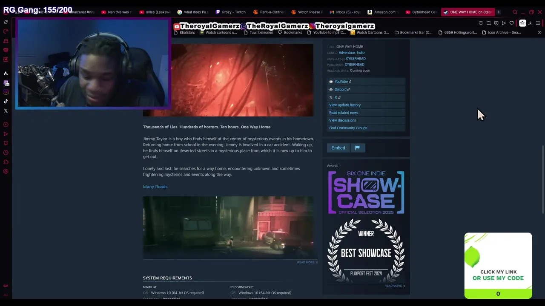Switch to 'what does Pa' Google tab

tap(193, 12)
